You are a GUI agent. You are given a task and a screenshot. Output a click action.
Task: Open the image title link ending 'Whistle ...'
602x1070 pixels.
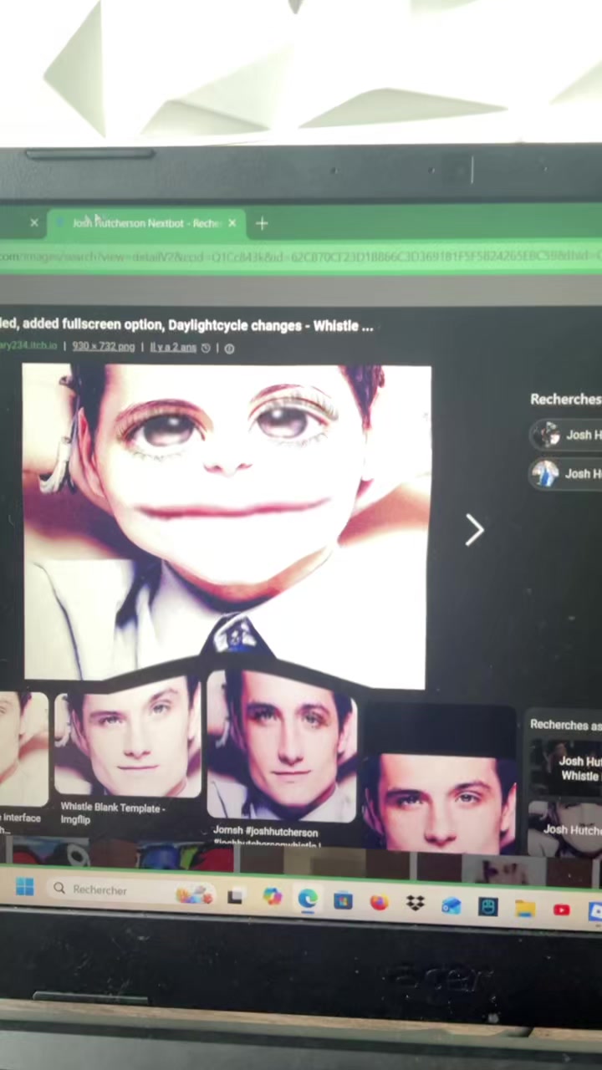point(186,325)
